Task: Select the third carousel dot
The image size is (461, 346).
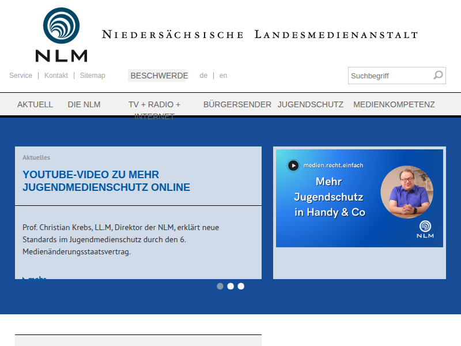Action: click(241, 286)
